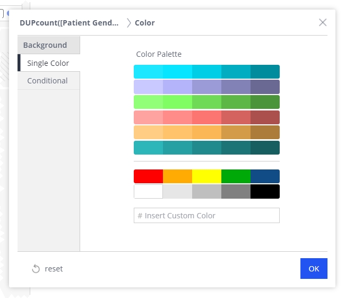Choose the darkest purple-gray swatch
345x298 pixels.
[x=265, y=87]
